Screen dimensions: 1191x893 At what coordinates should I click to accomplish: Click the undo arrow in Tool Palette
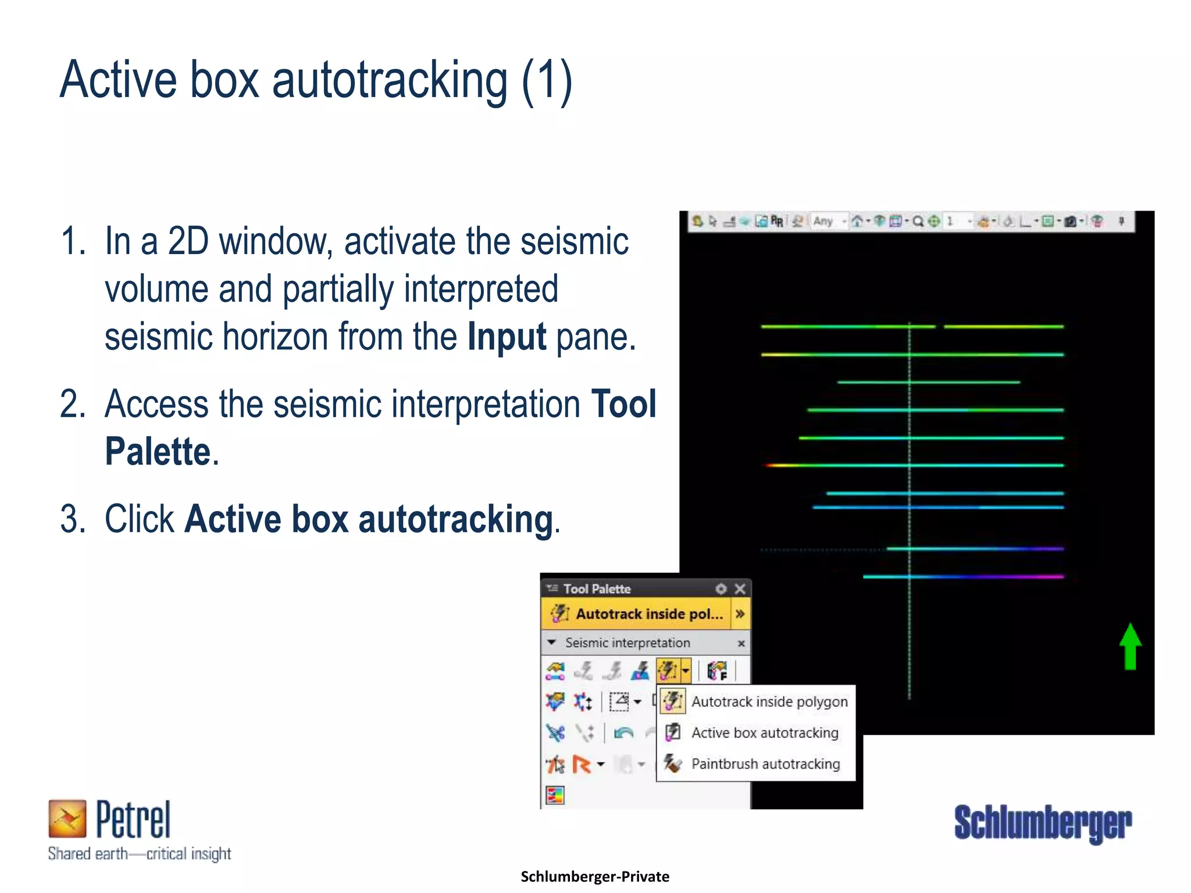[x=623, y=733]
